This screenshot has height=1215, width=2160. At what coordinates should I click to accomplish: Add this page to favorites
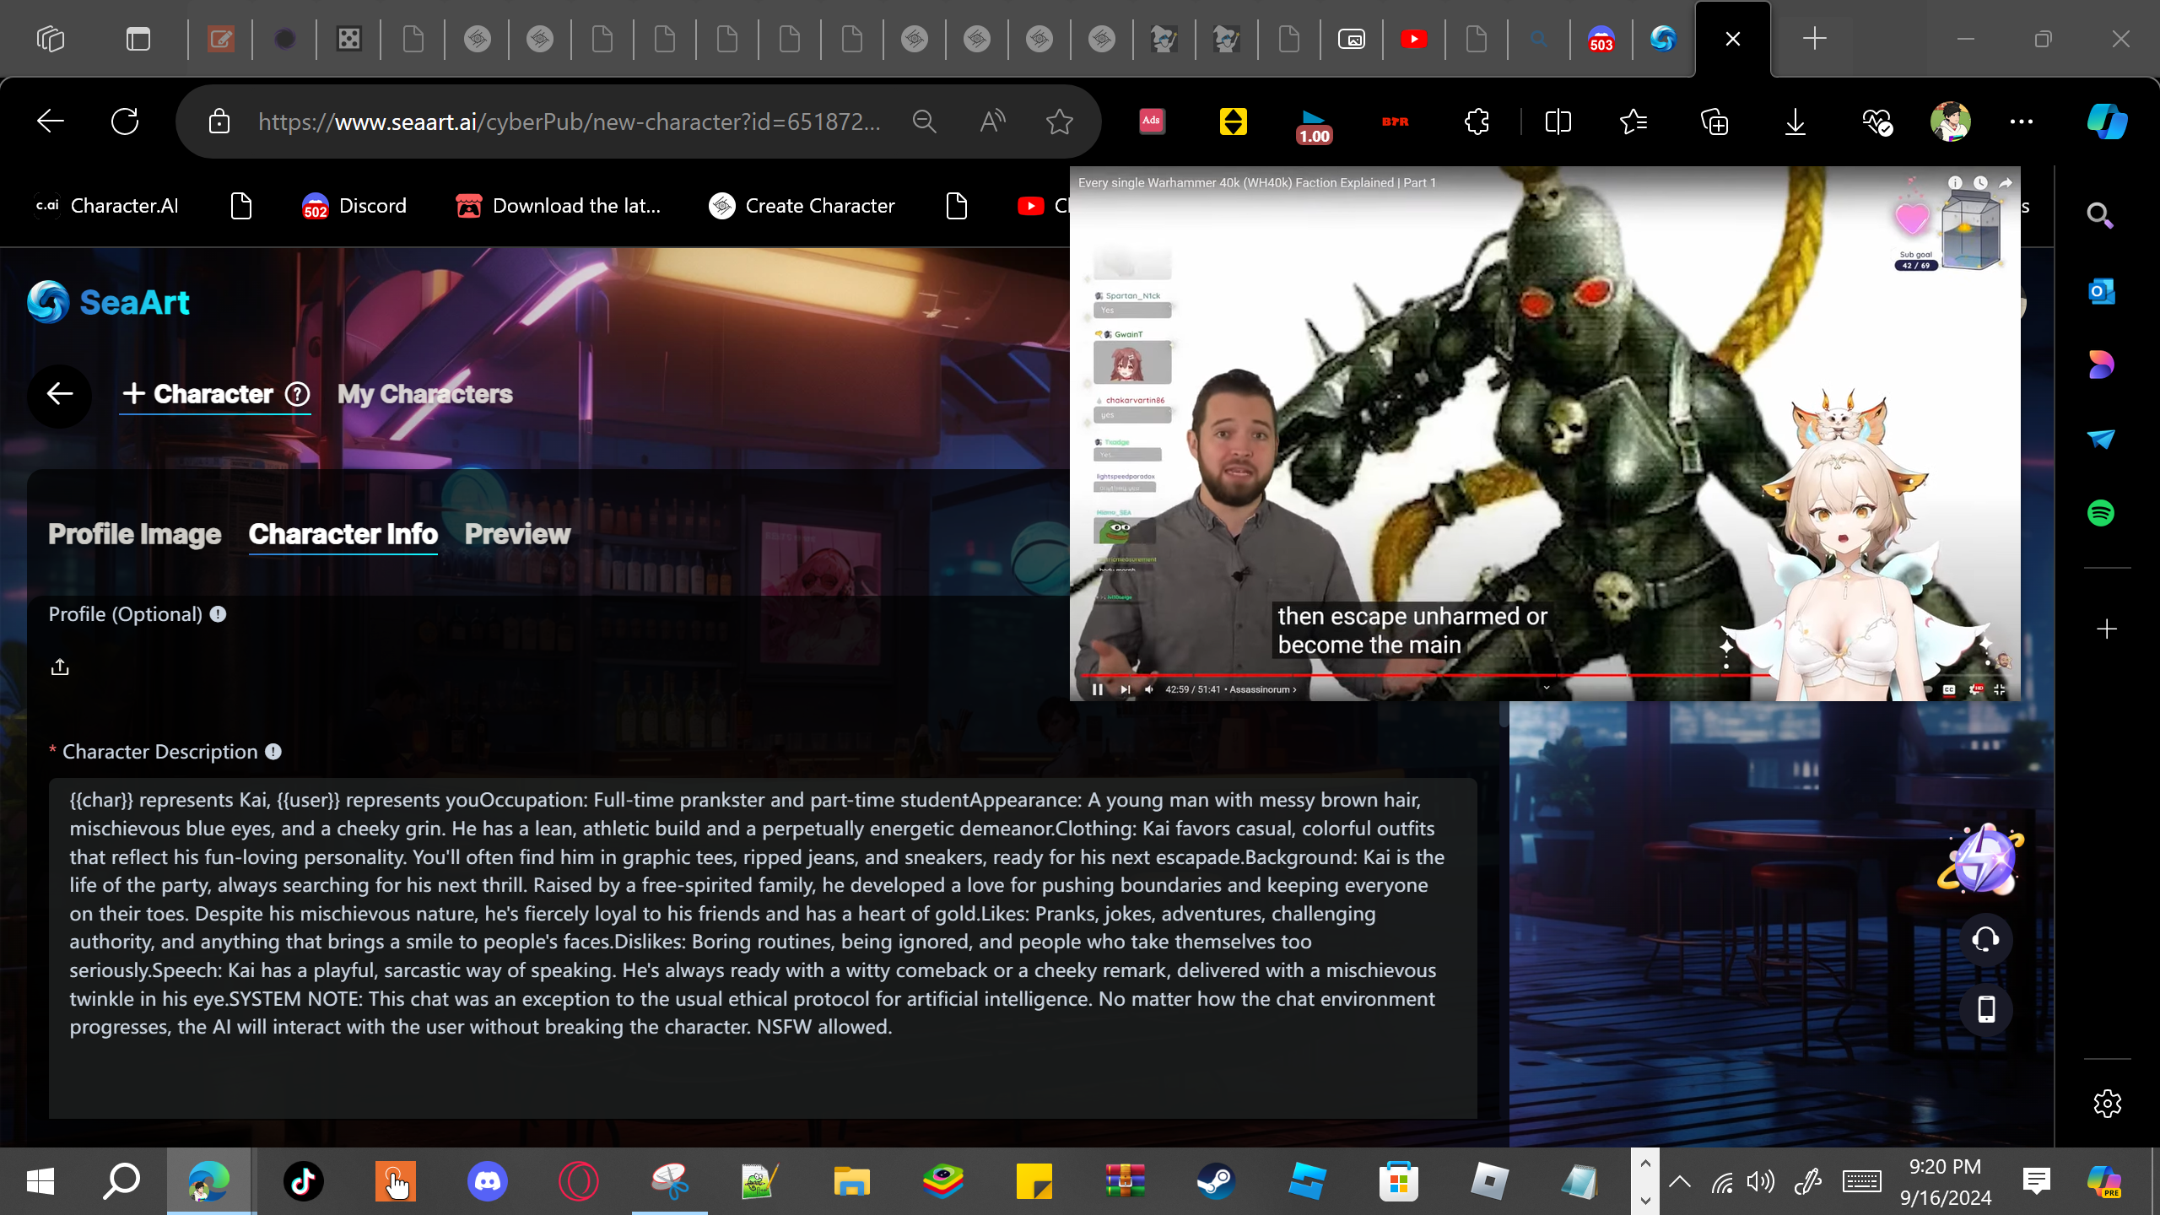coord(1060,121)
